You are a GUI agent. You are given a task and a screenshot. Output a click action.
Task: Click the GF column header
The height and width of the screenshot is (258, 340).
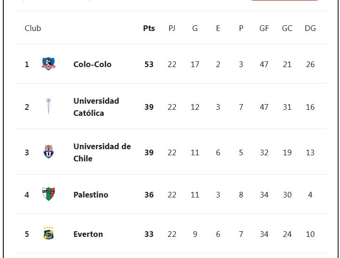[x=264, y=28]
